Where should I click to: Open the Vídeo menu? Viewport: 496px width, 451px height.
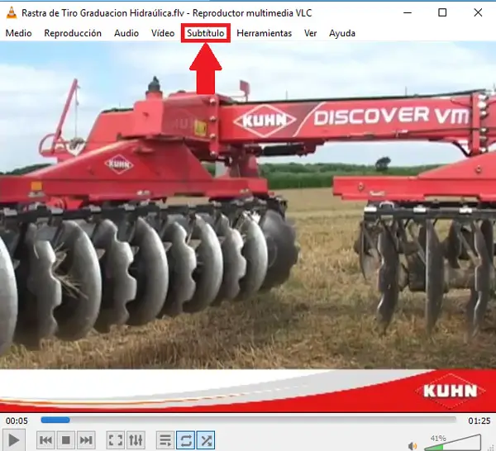[x=163, y=33]
